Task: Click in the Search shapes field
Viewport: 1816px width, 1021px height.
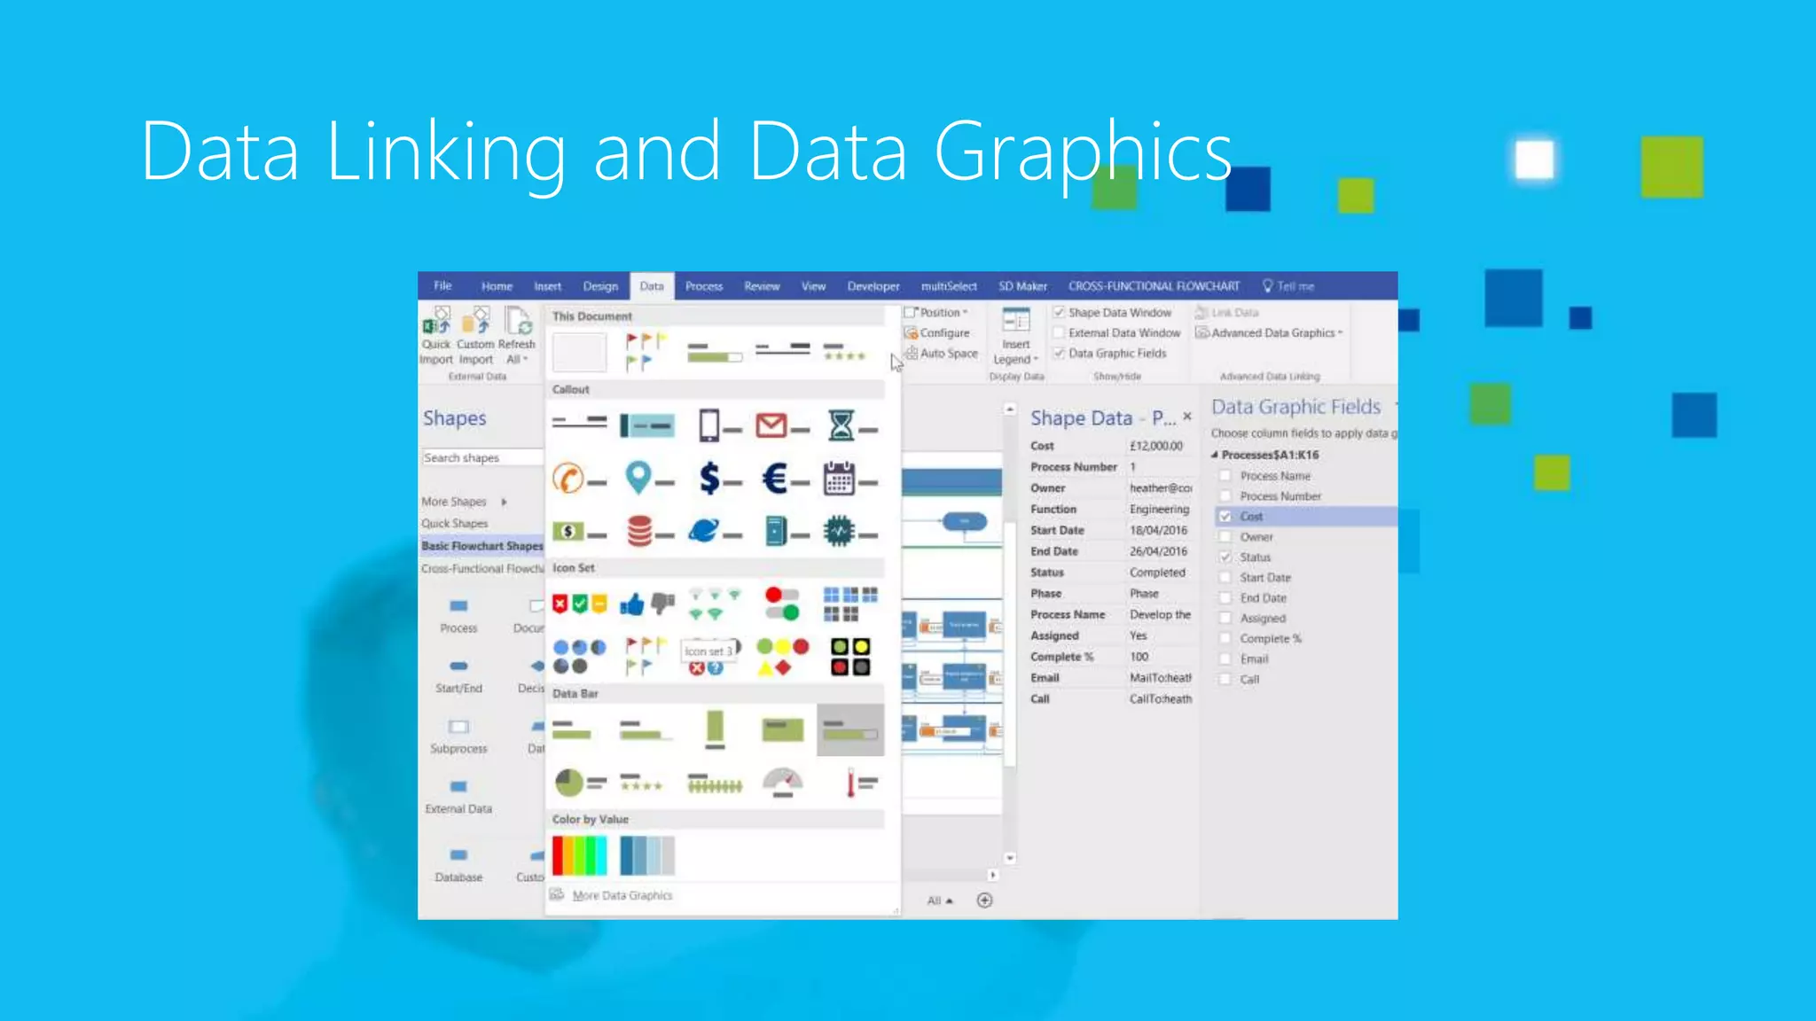Action: click(481, 458)
